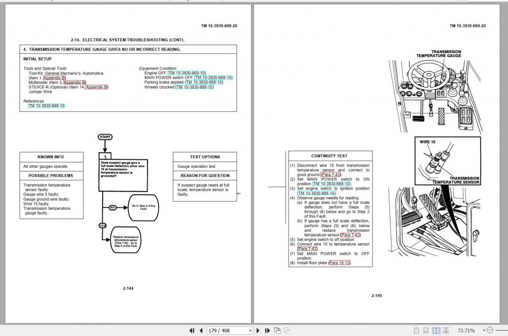Click the zoom slider track
Image resolution: width=508 pixels, height=336 pixels.
501,331
